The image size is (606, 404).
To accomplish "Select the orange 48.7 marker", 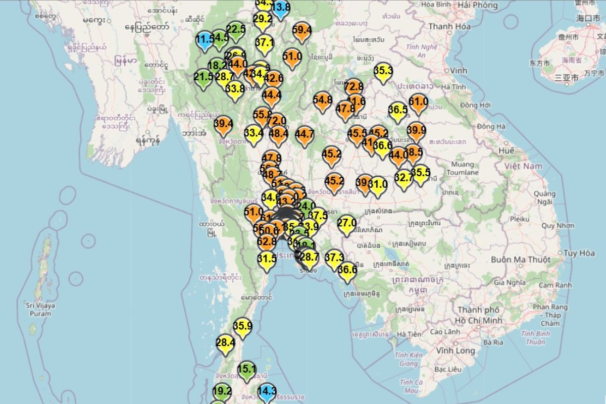I will [x=273, y=177].
